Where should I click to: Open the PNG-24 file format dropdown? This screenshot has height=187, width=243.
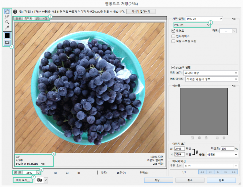pos(191,25)
